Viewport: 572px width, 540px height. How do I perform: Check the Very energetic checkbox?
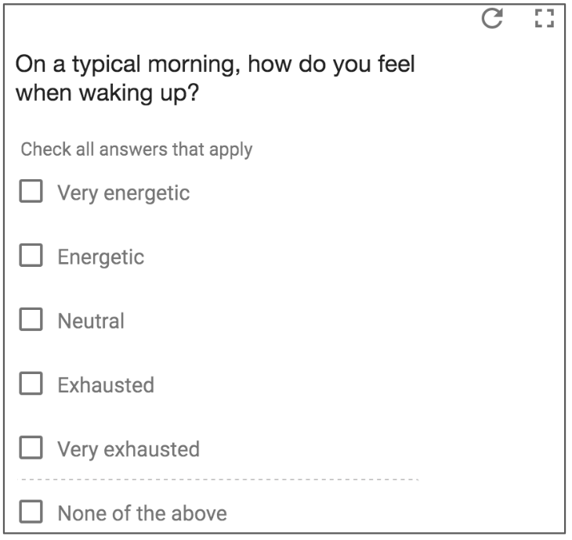click(x=31, y=192)
